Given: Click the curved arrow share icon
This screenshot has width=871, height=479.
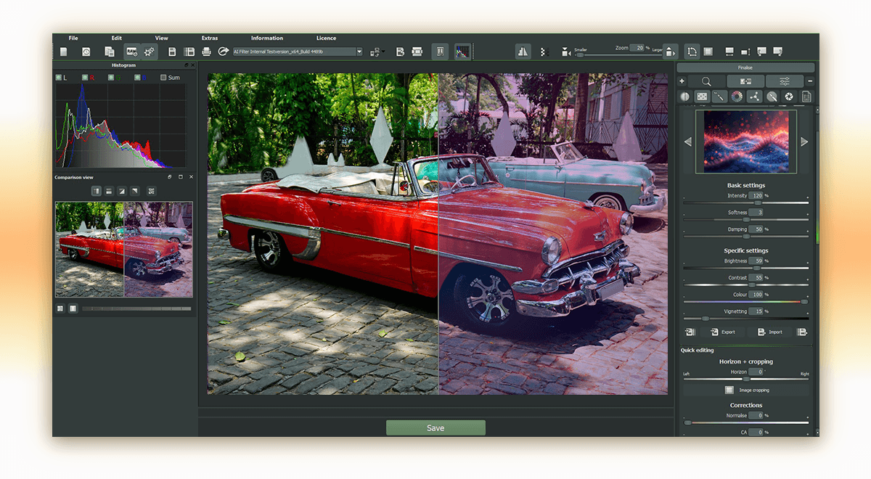Looking at the screenshot, I should (224, 52).
